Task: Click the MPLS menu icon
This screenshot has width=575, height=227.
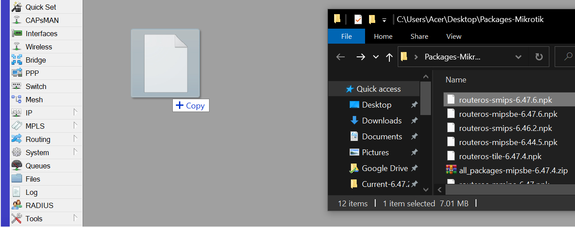Action: click(17, 126)
